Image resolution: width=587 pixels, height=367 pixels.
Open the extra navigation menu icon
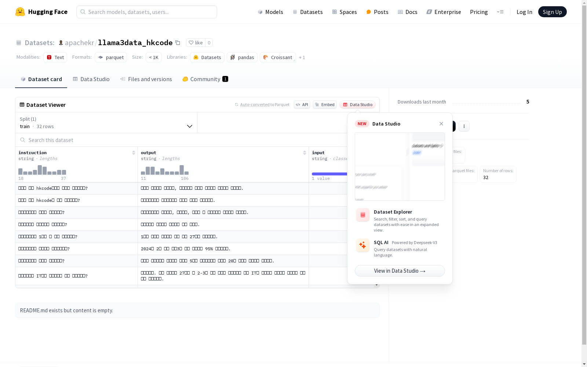point(500,12)
